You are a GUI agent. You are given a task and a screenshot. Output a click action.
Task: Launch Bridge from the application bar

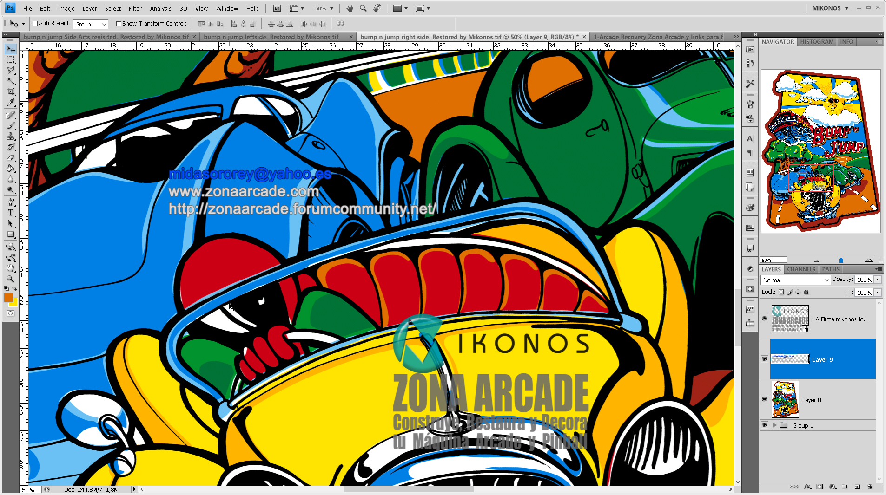tap(277, 8)
